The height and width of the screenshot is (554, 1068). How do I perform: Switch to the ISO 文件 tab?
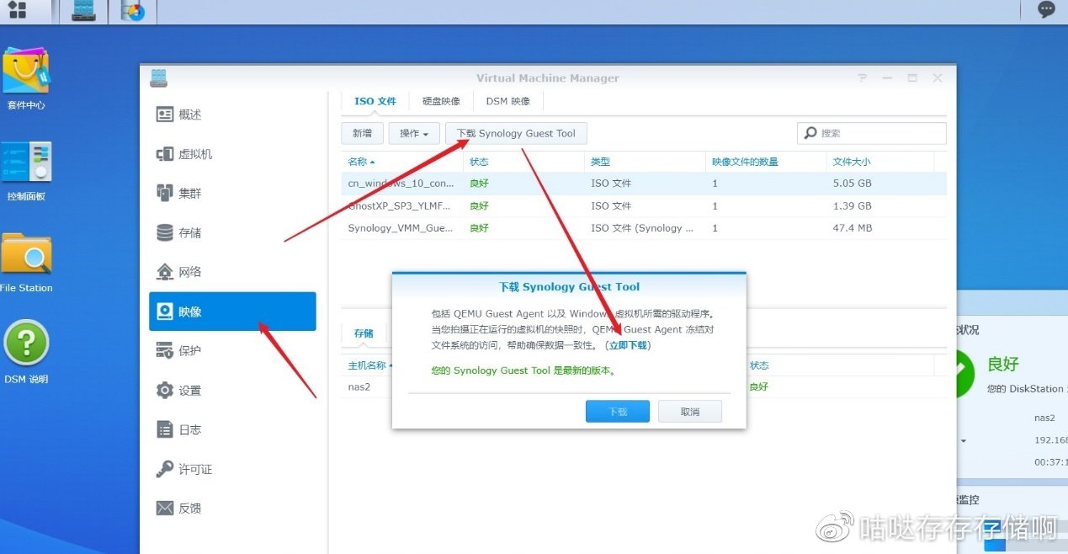pos(375,101)
